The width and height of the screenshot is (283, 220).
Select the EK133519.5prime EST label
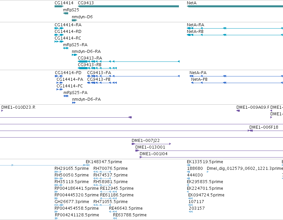click(205, 162)
